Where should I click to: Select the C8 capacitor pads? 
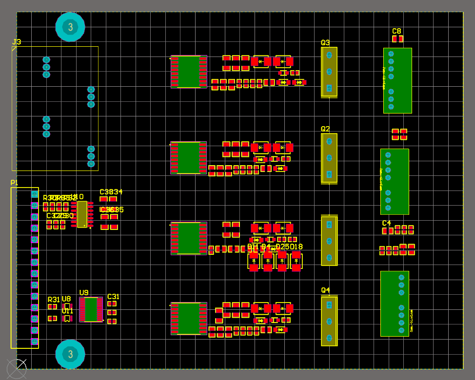coord(398,38)
